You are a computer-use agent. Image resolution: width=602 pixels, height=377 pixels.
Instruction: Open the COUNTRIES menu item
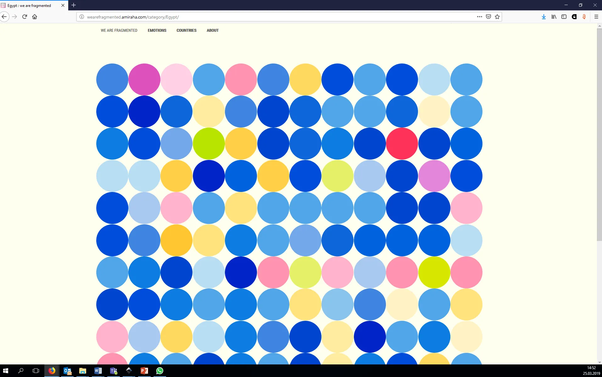pos(187,30)
